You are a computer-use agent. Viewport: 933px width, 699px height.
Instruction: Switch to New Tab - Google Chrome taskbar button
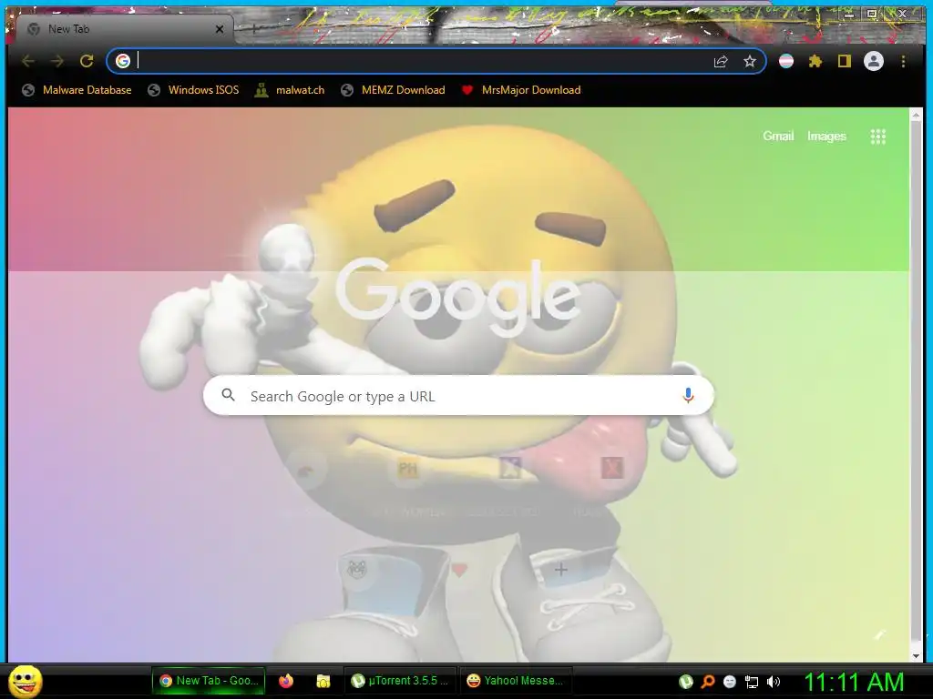tap(209, 681)
